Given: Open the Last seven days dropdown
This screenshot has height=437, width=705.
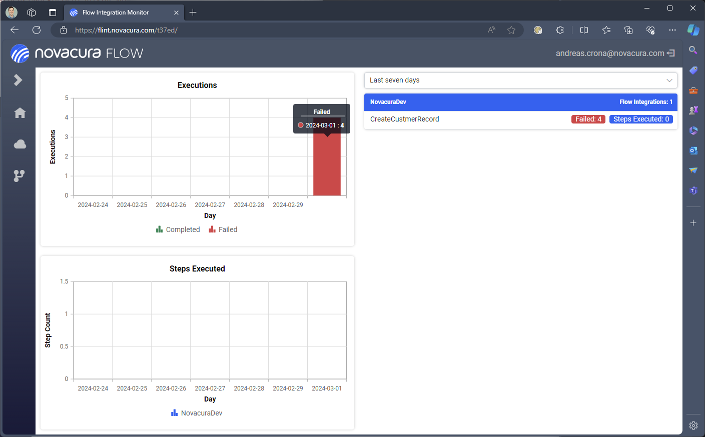Looking at the screenshot, I should [520, 80].
